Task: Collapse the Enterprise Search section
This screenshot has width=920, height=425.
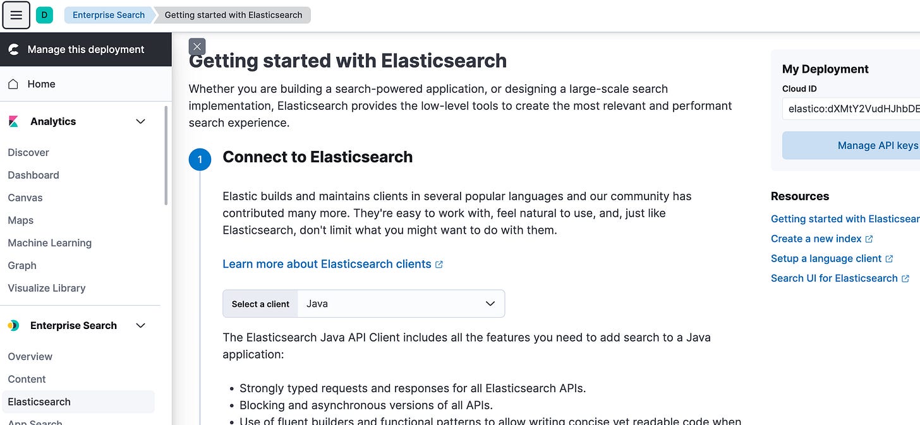Action: click(x=141, y=325)
